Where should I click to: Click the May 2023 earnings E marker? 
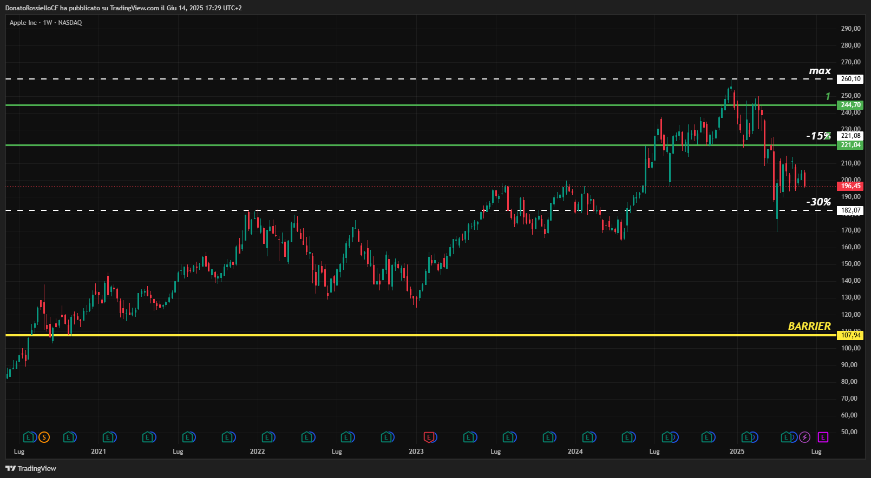[x=469, y=437]
